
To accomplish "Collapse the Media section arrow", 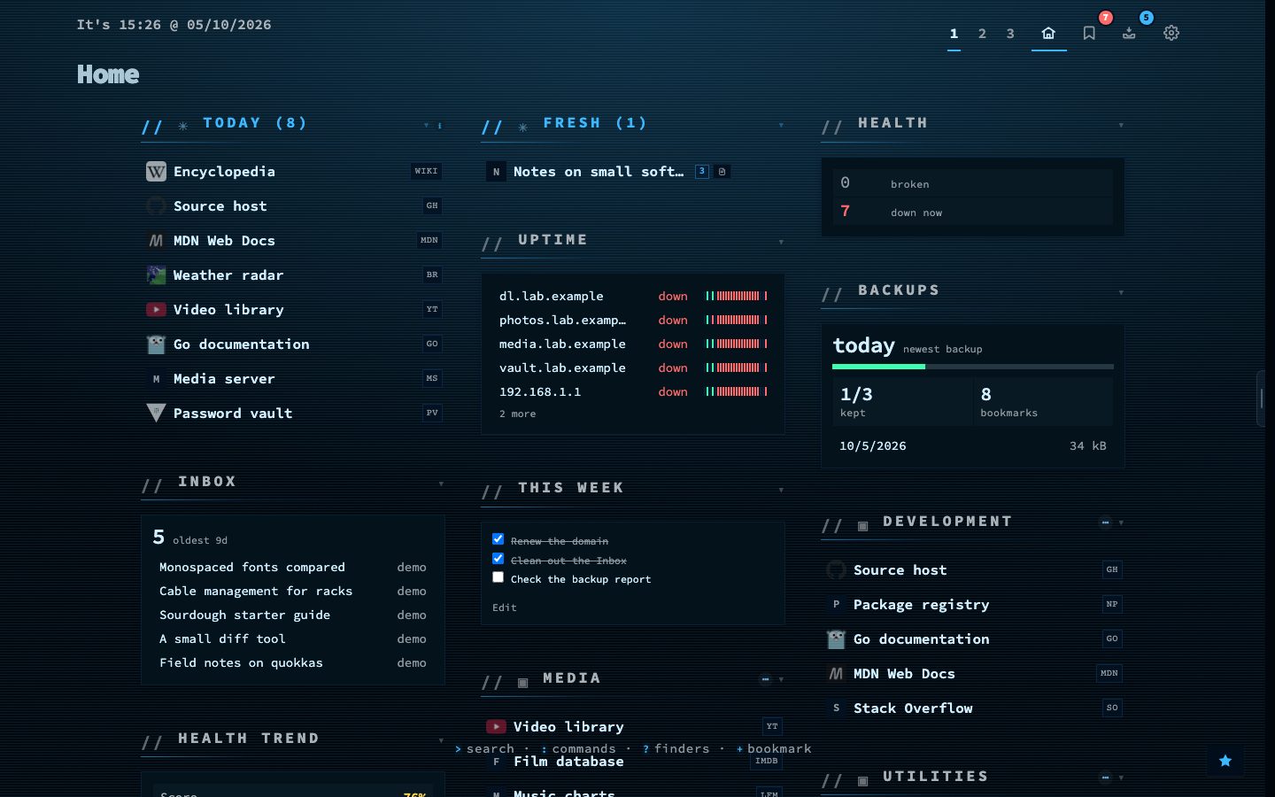I will pyautogui.click(x=781, y=680).
